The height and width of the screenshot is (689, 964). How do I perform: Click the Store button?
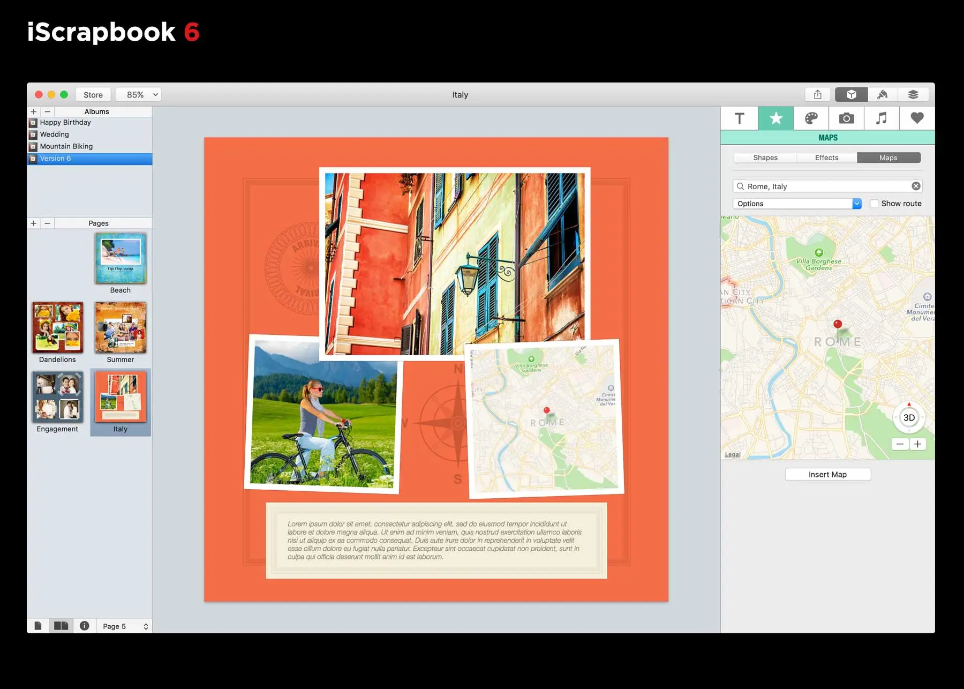93,95
